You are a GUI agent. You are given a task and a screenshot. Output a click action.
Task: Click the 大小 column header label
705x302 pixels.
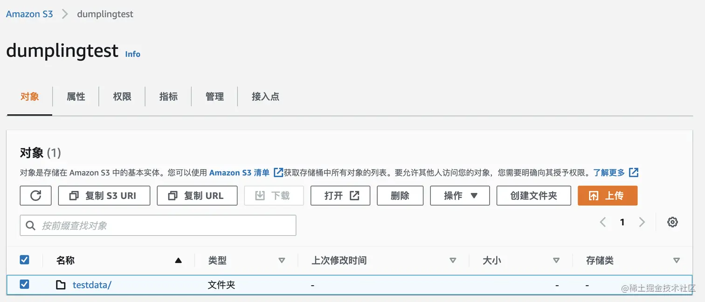[x=492, y=261]
